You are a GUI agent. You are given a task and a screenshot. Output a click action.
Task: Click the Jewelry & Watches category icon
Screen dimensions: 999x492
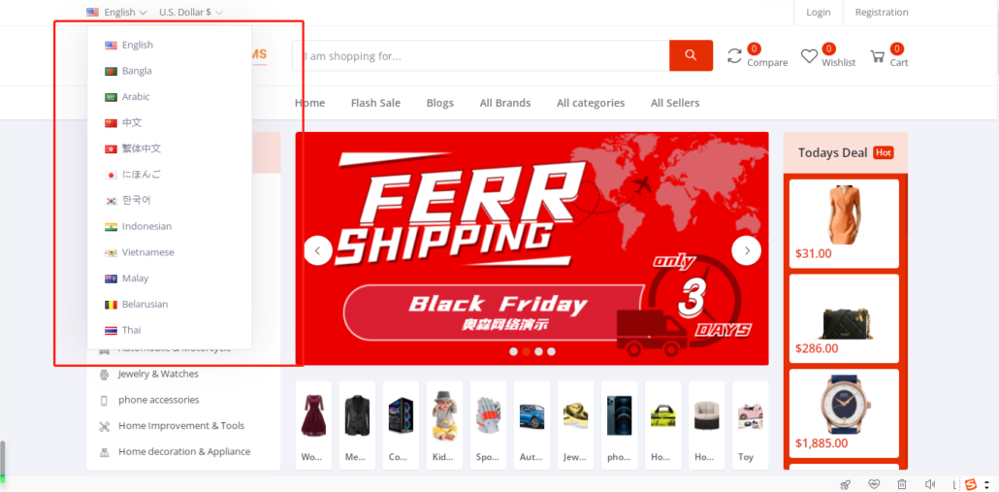point(104,375)
